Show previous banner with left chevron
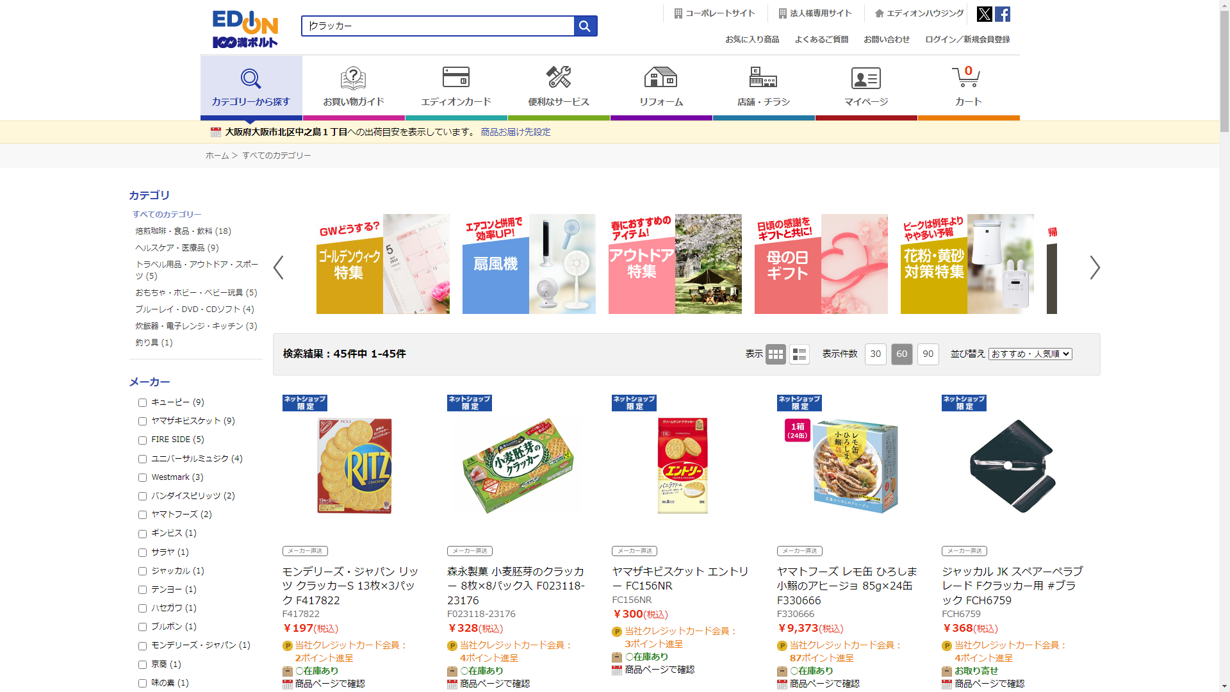The image size is (1230, 692). [278, 267]
